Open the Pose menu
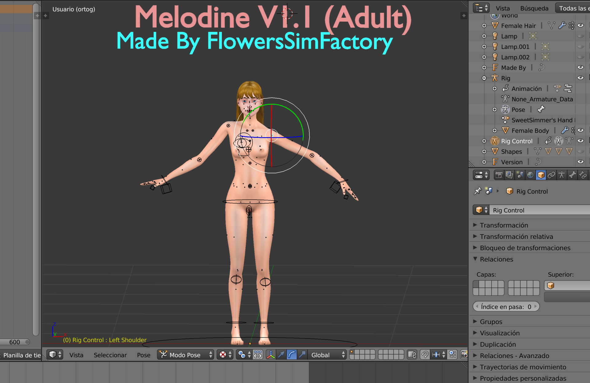 coord(144,355)
